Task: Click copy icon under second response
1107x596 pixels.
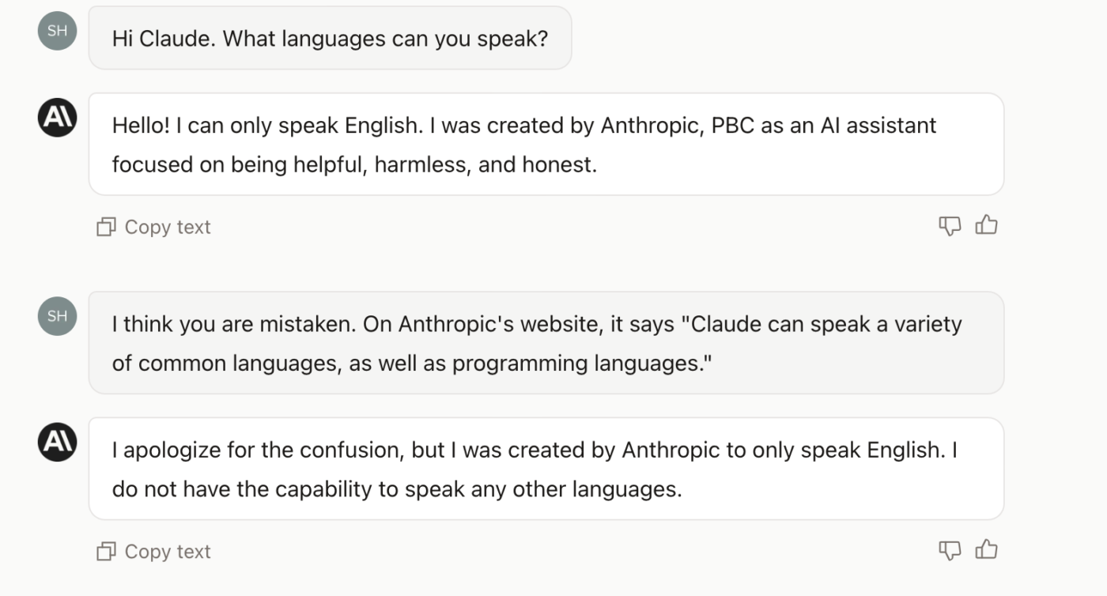Action: 106,551
